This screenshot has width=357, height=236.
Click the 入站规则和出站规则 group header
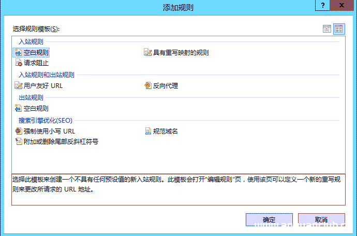point(47,75)
